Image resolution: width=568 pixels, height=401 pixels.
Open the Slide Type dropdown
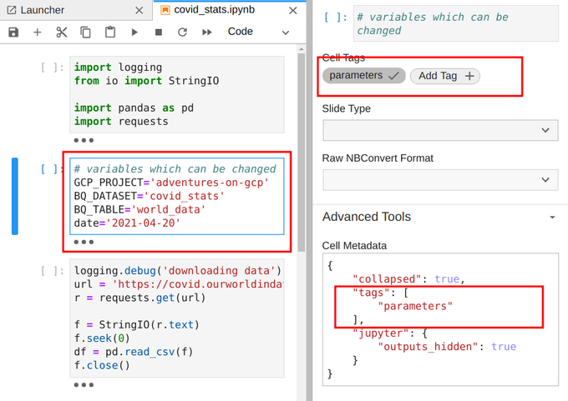point(440,130)
